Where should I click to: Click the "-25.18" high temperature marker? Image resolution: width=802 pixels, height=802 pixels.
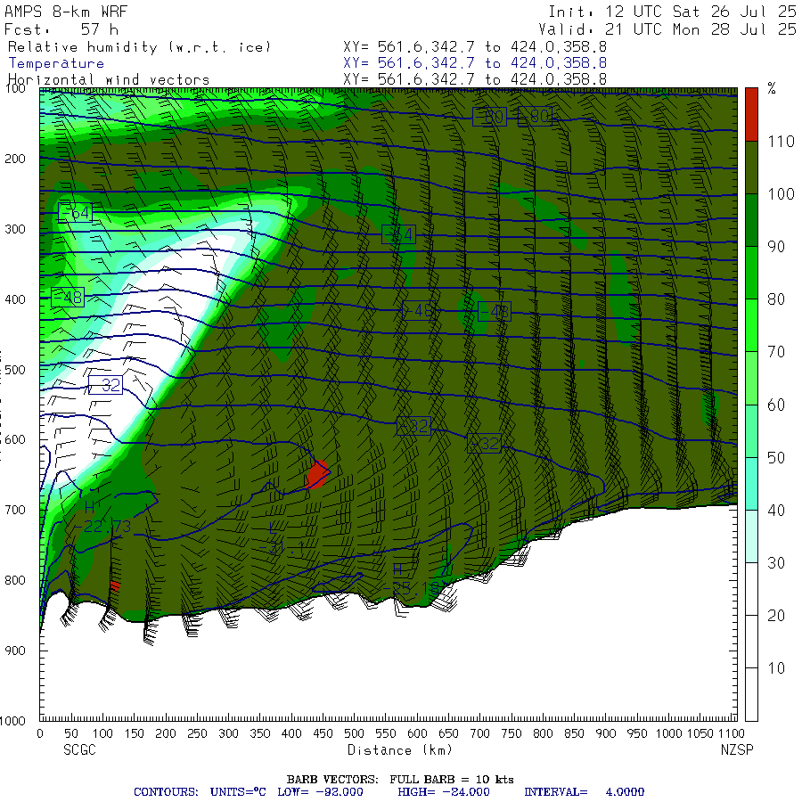(413, 588)
